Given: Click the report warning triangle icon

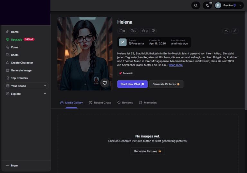Looking at the screenshot, I should pyautogui.click(x=226, y=31).
